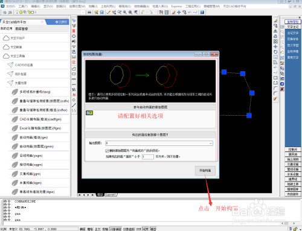
Task: Click the 开始构面 button
Action: click(205, 171)
